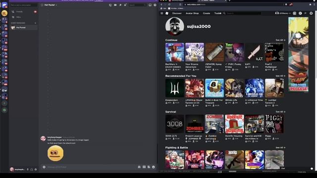The height and width of the screenshot is (178, 317).
Task: Open Explore servers compass icon in Discord
Action: pyautogui.click(x=4, y=110)
